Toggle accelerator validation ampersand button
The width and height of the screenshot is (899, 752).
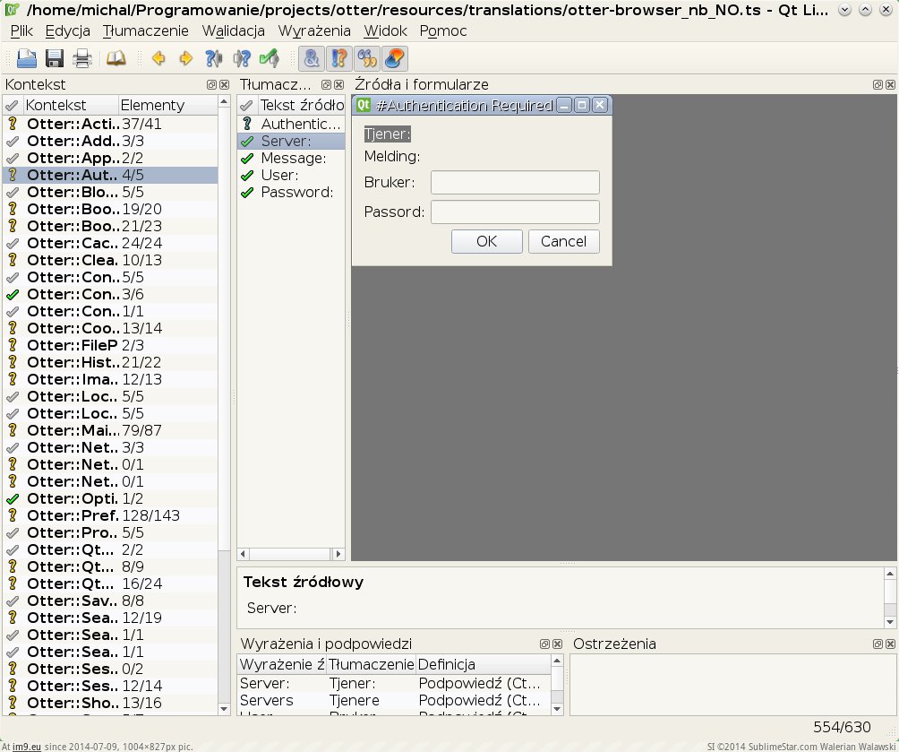click(312, 59)
